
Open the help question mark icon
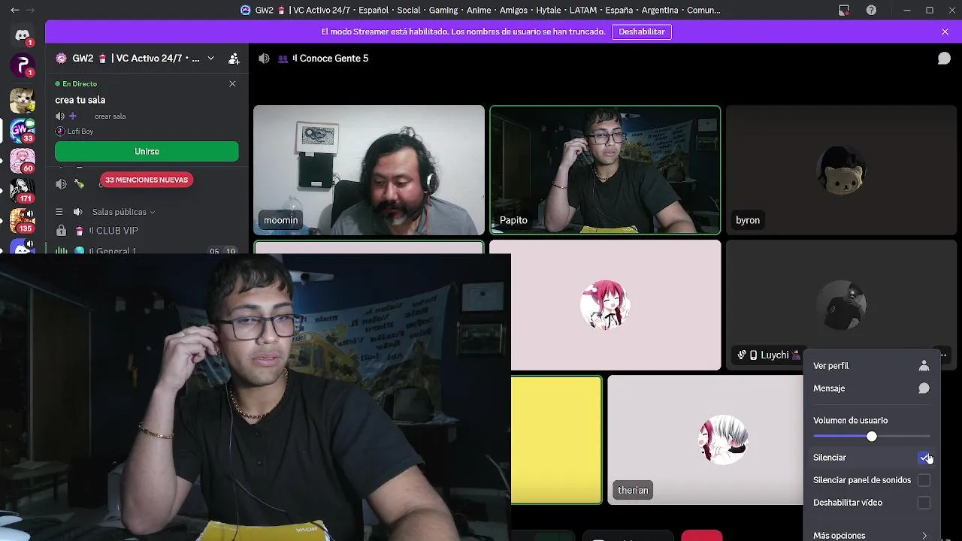pyautogui.click(x=871, y=11)
